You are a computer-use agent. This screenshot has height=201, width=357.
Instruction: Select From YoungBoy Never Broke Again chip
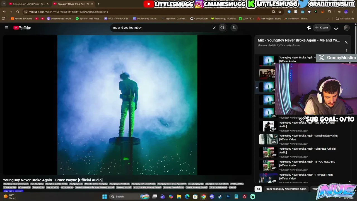[x=286, y=189]
